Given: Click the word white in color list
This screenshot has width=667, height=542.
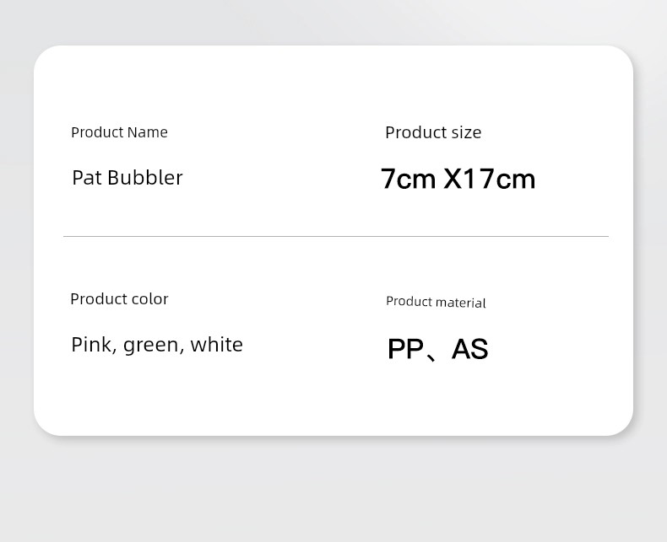Looking at the screenshot, I should pos(216,345).
